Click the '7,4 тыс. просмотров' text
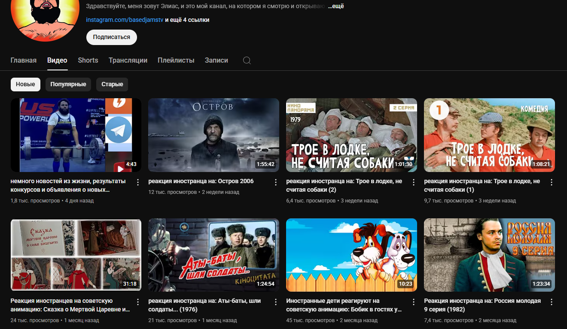 tap(449, 320)
